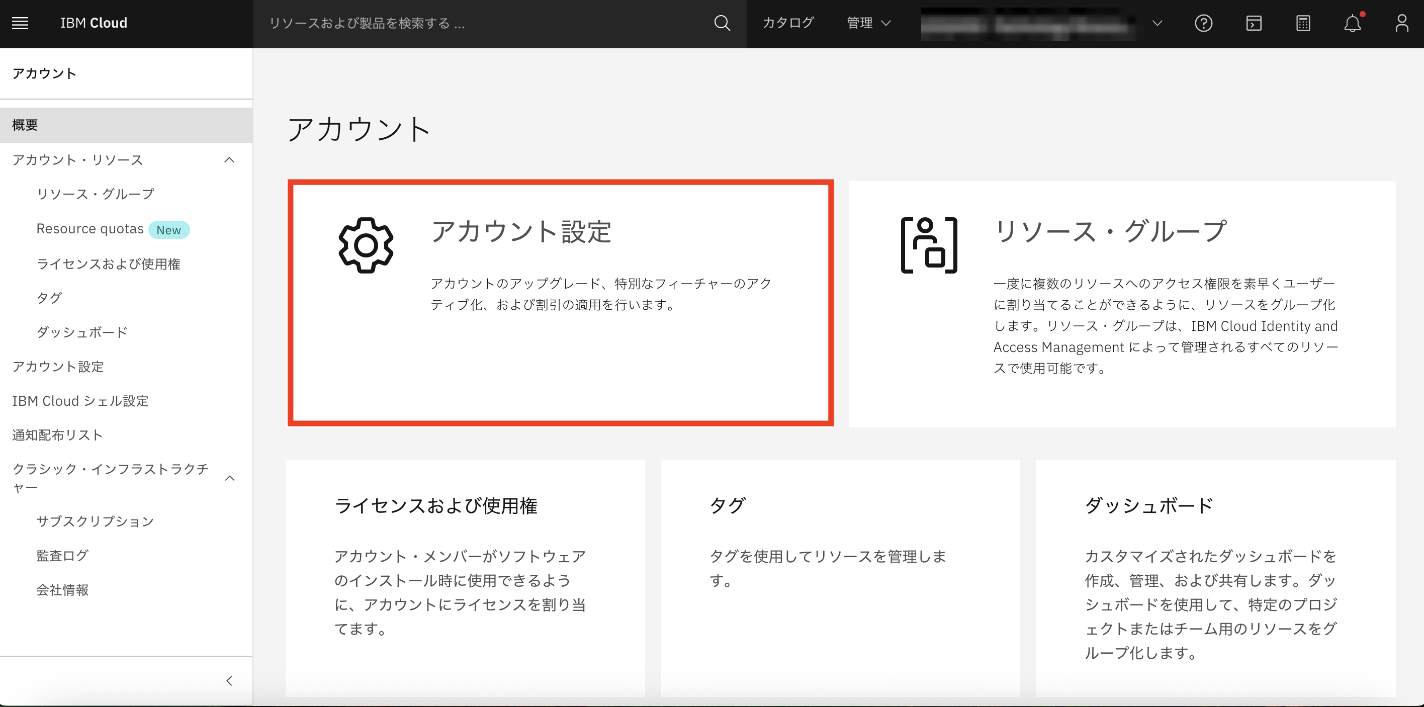1424x707 pixels.
Task: Click in the resource search field
Action: (x=442, y=23)
